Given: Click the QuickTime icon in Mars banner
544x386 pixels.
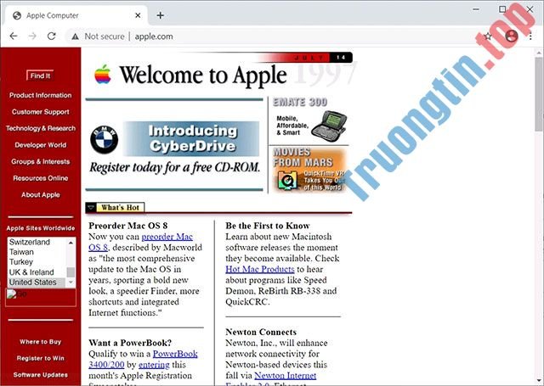Looking at the screenshot, I should point(287,181).
